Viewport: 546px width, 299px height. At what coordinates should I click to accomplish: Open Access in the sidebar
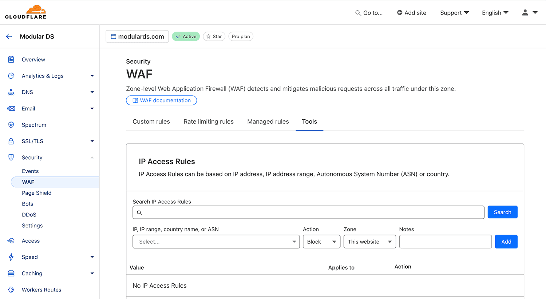31,241
